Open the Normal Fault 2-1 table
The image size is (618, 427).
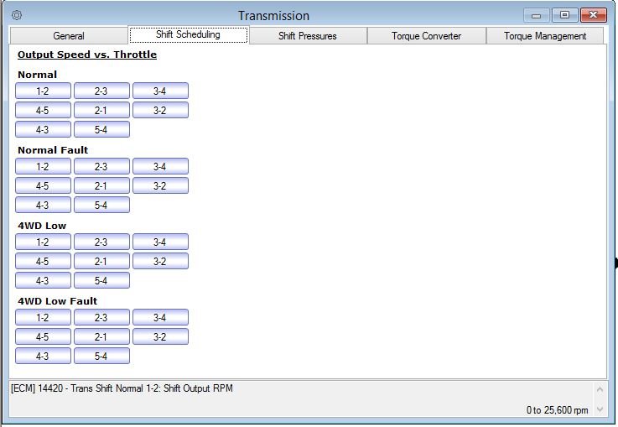click(x=101, y=185)
